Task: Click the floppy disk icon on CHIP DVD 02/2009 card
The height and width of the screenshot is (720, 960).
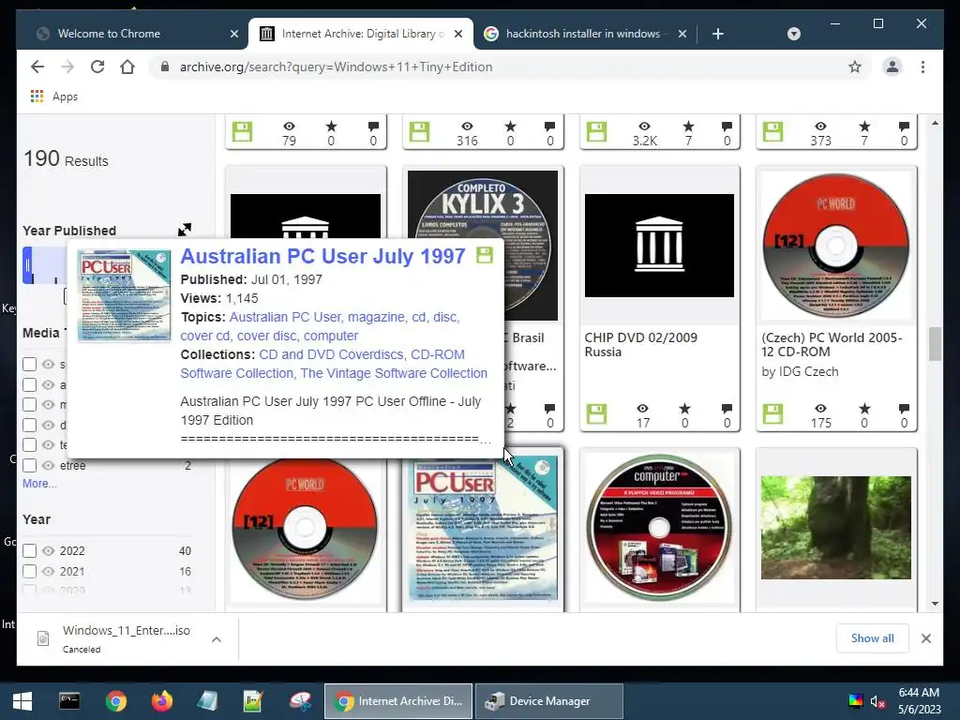Action: point(596,413)
